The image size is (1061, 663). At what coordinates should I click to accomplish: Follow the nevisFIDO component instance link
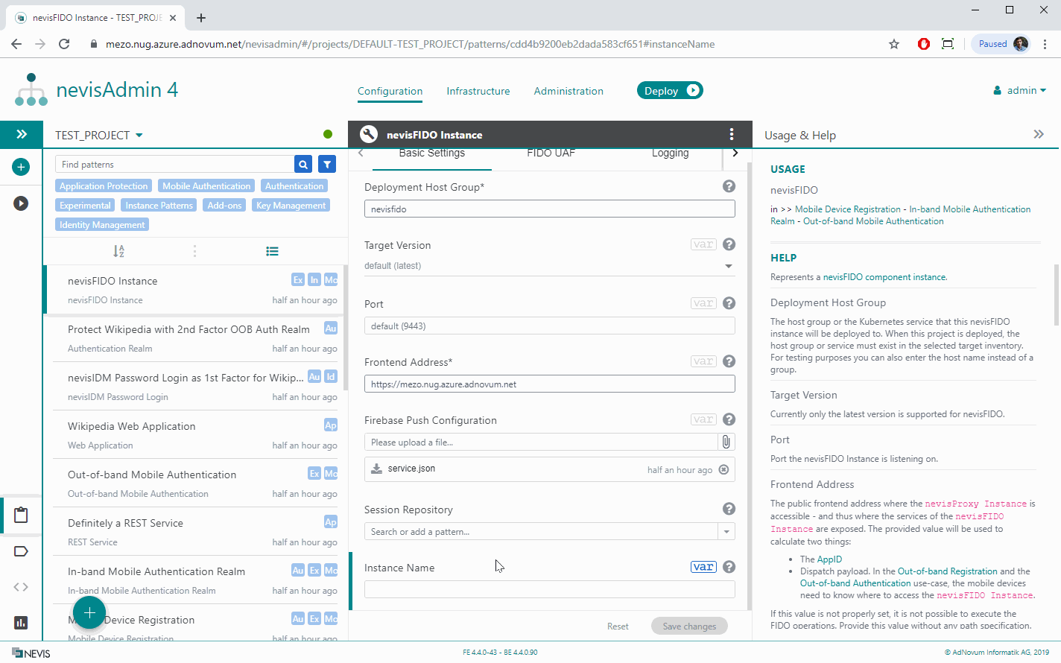(x=885, y=277)
